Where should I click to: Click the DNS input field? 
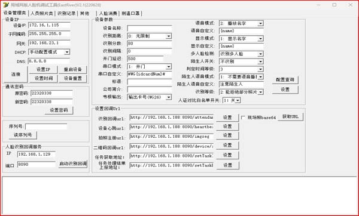pyautogui.click(x=49, y=61)
